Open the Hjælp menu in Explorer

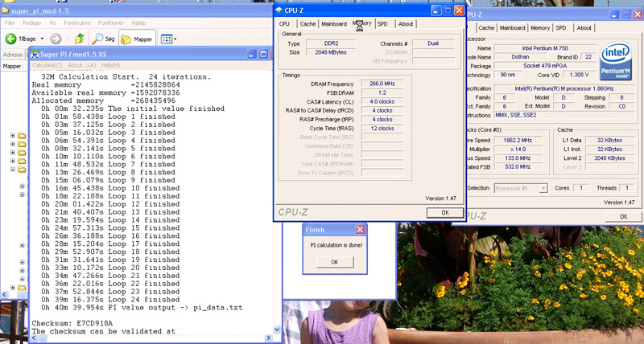coord(138,23)
